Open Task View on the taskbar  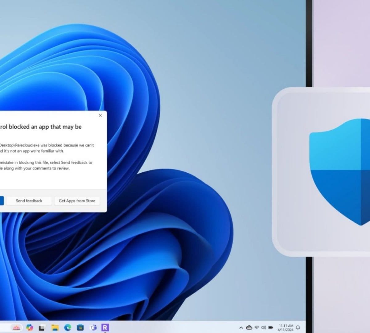coord(42,327)
